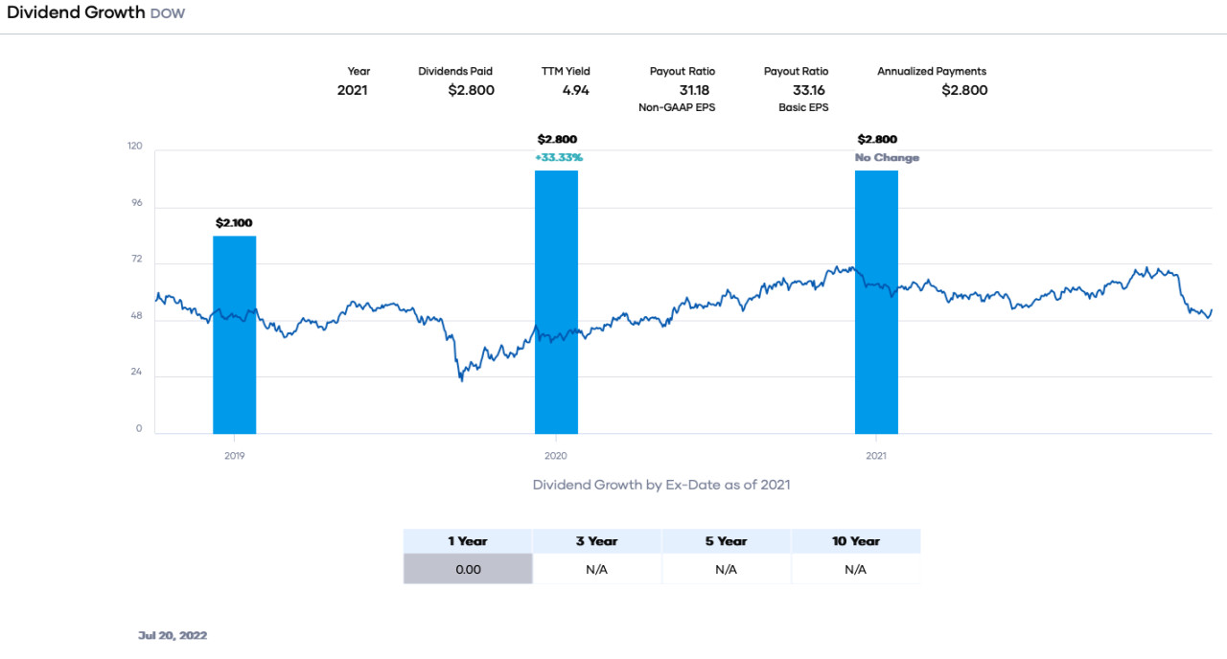Select the 3 Year growth tab
Viewport: 1227px width, 659px height.
tap(596, 541)
